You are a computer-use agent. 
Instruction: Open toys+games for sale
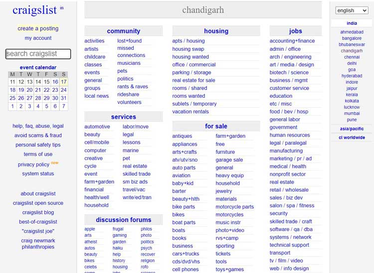[229, 270]
